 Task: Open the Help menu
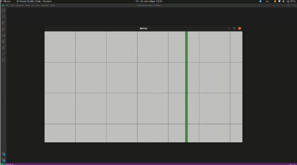53,5
